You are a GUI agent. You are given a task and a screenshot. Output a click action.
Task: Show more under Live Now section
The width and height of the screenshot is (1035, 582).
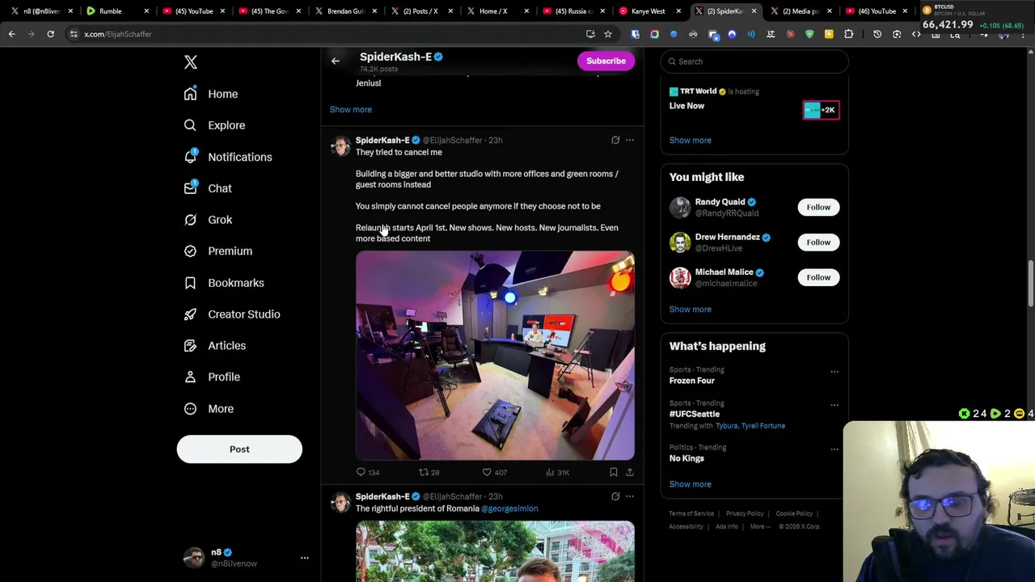[690, 140]
